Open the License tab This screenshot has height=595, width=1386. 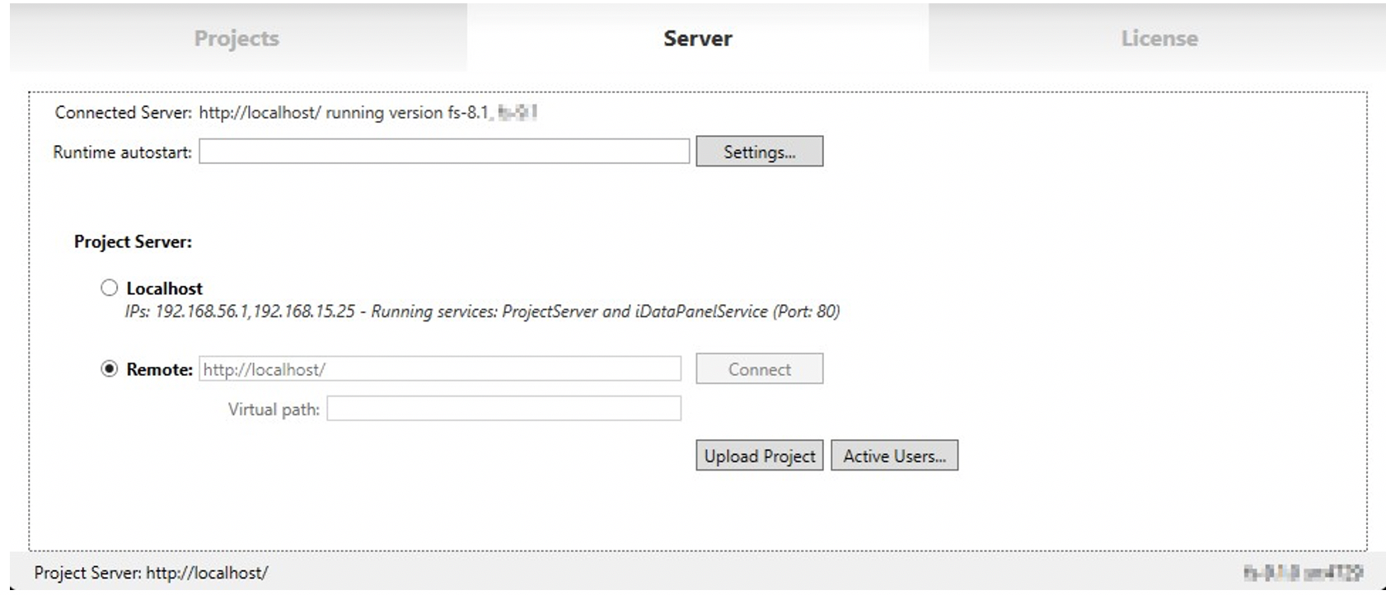1159,39
